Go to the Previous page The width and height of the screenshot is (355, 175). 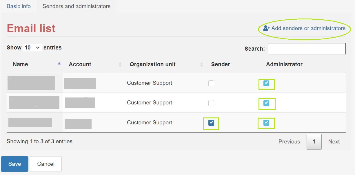[x=289, y=141]
